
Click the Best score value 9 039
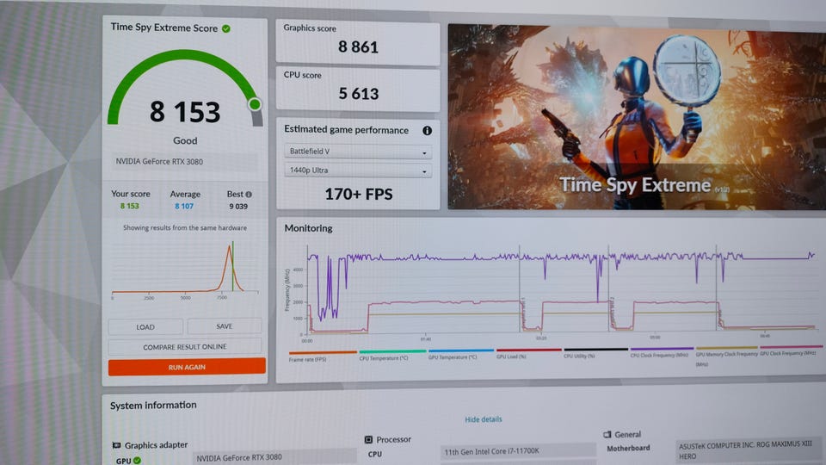[238, 207]
